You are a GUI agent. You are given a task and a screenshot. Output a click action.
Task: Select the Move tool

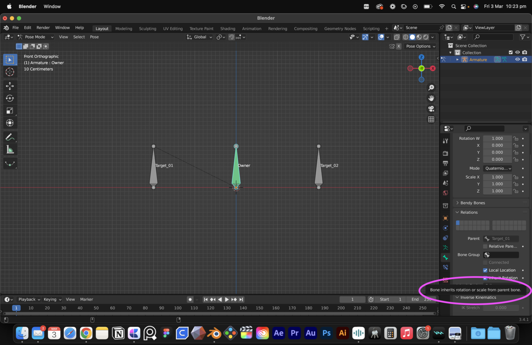[x=10, y=86]
